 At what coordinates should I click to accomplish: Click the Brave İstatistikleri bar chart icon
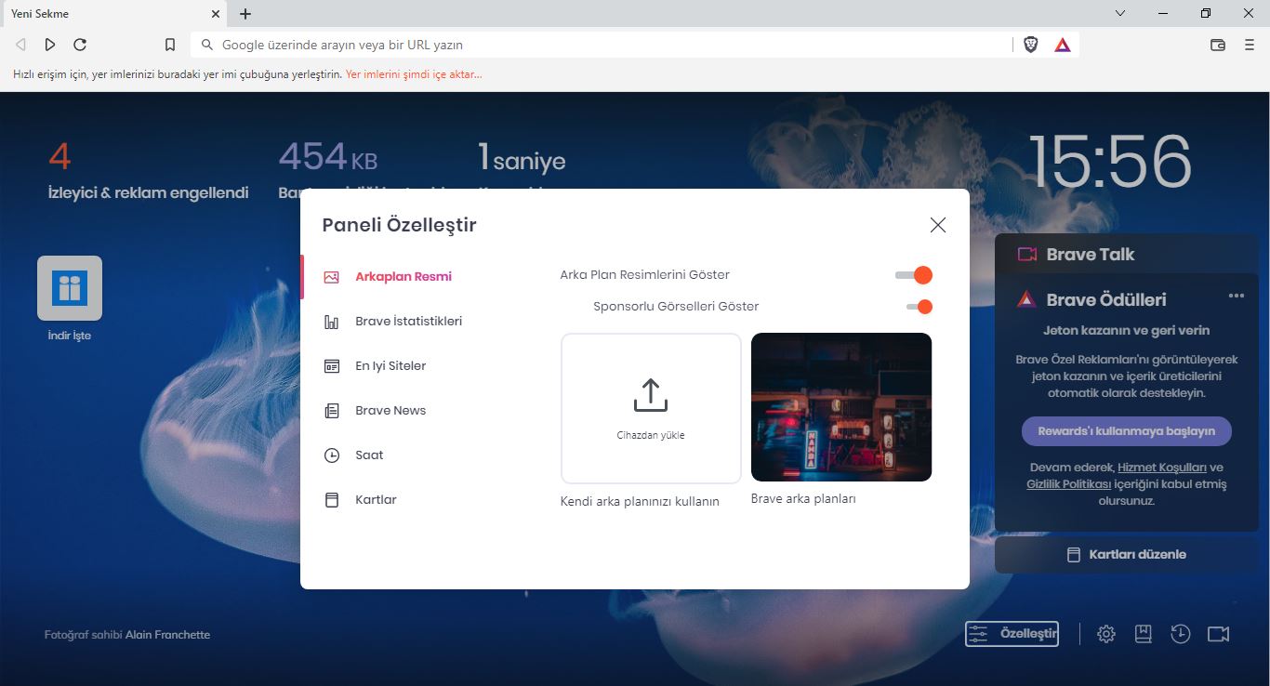(x=331, y=322)
